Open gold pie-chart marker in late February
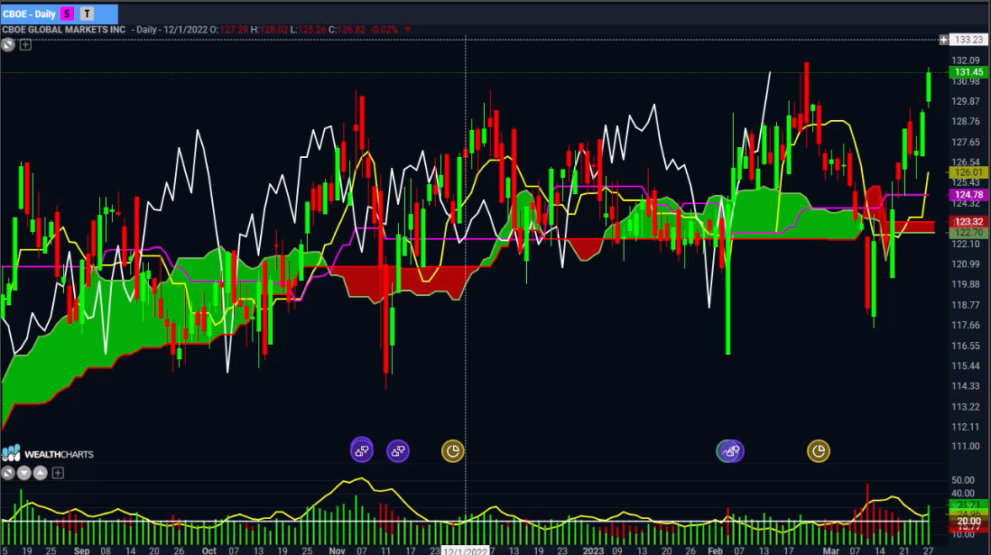This screenshot has height=555, width=991. pos(819,450)
